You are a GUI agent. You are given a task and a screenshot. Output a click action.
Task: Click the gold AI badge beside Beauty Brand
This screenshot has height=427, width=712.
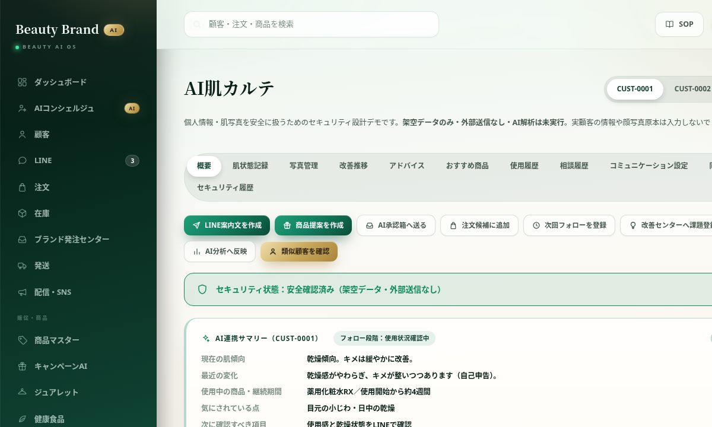(x=114, y=30)
